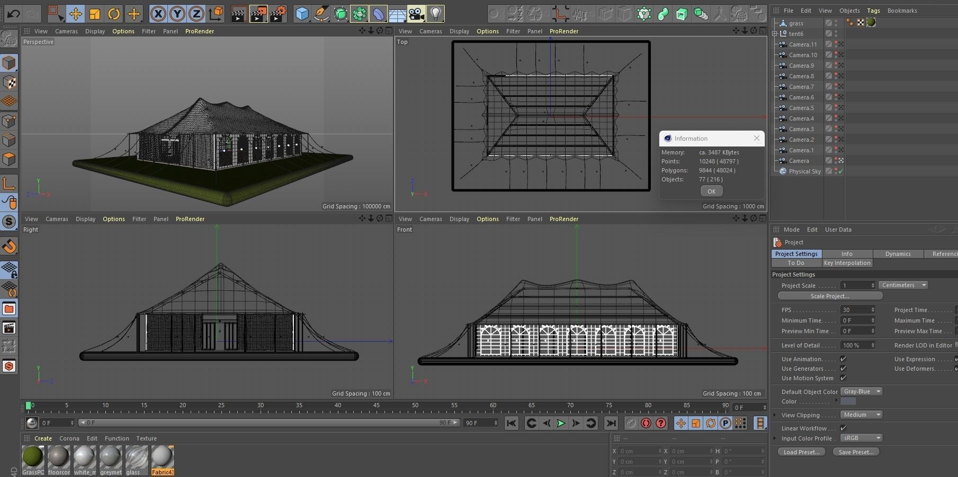Open View Clipping Medium dropdown
Image resolution: width=958 pixels, height=477 pixels.
[x=862, y=415]
